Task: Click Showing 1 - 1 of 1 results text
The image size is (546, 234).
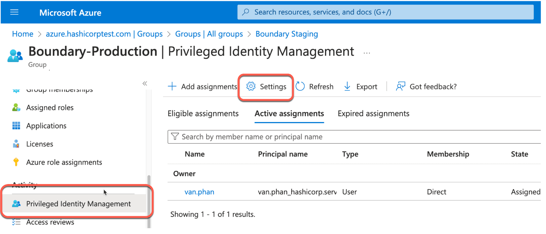Action: [213, 215]
